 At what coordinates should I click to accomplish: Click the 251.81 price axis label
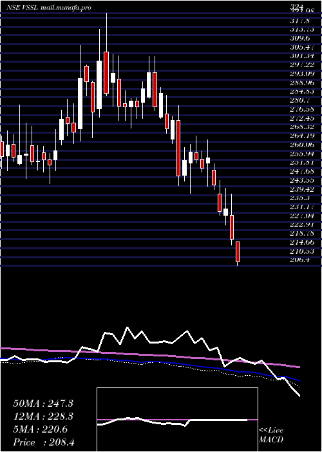pyautogui.click(x=302, y=162)
